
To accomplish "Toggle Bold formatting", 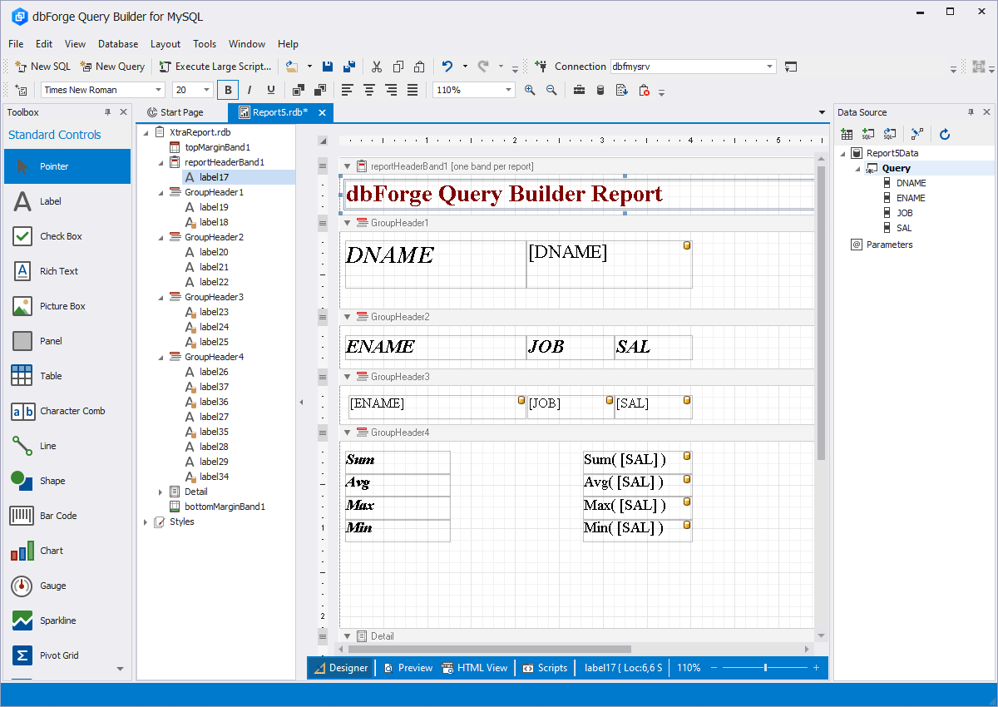I will [228, 90].
